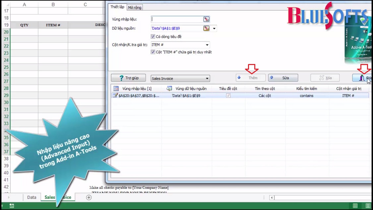373x210 pixels.
Task: Add a new sheet with plus icon
Action: [89, 197]
